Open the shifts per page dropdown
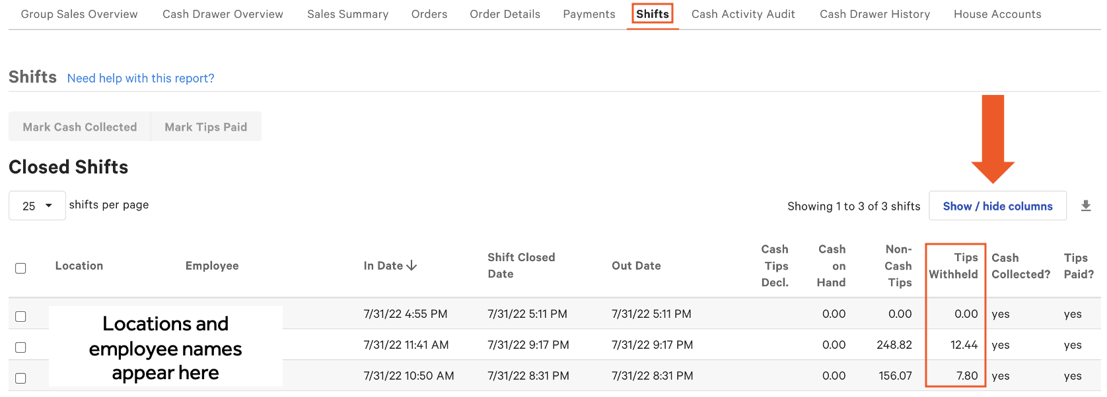Viewport: 1107px width, 397px height. tap(37, 206)
